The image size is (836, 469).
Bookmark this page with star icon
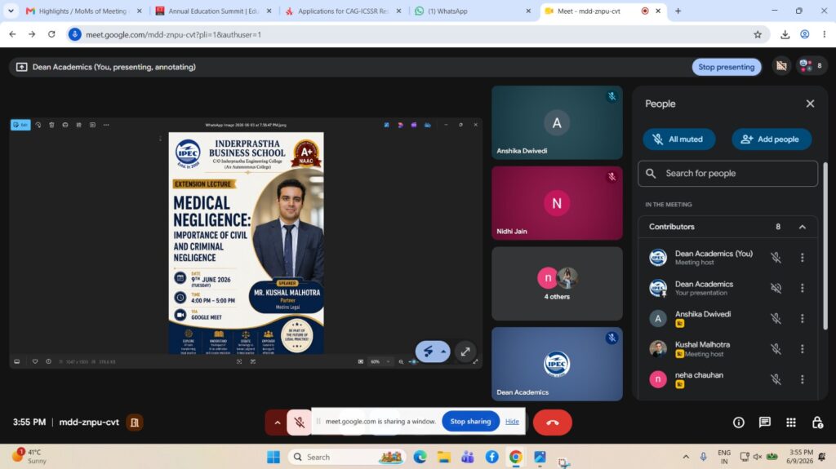click(x=757, y=34)
